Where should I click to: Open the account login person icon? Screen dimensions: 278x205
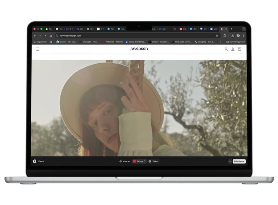click(x=233, y=49)
